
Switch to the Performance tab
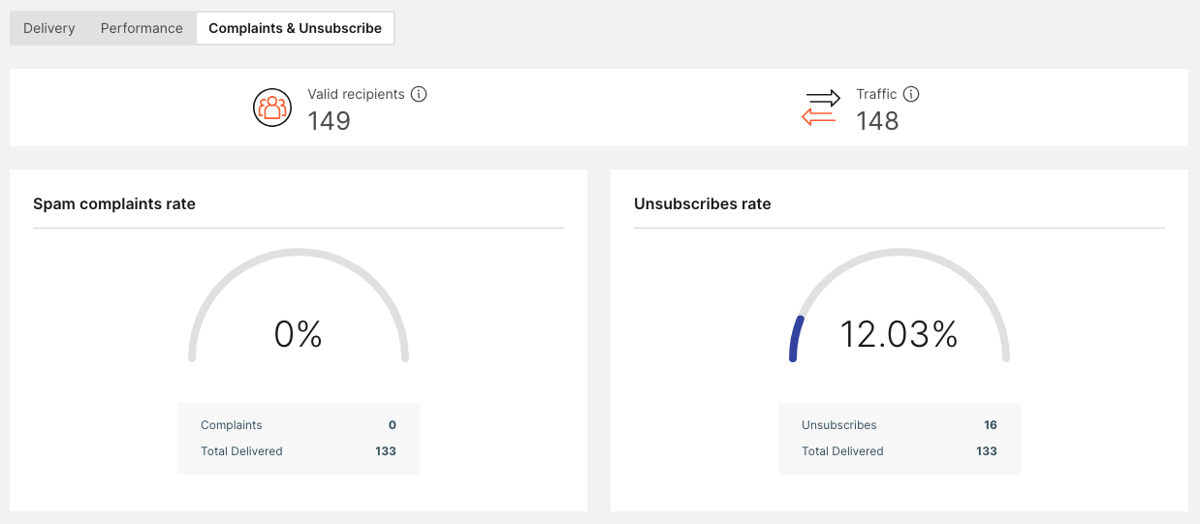click(x=142, y=28)
